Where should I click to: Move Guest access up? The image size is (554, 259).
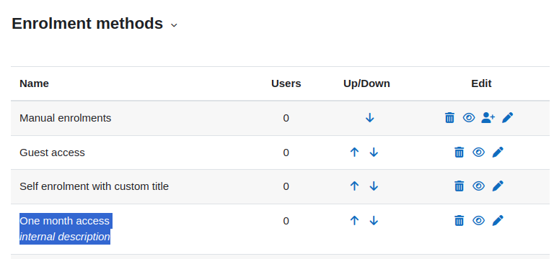click(x=354, y=153)
